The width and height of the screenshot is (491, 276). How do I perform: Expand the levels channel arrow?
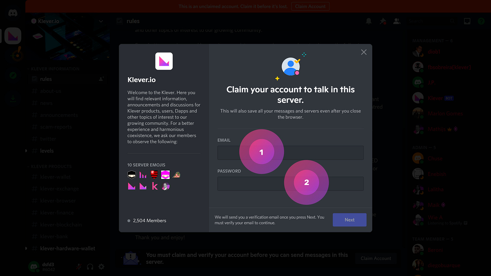(26, 151)
